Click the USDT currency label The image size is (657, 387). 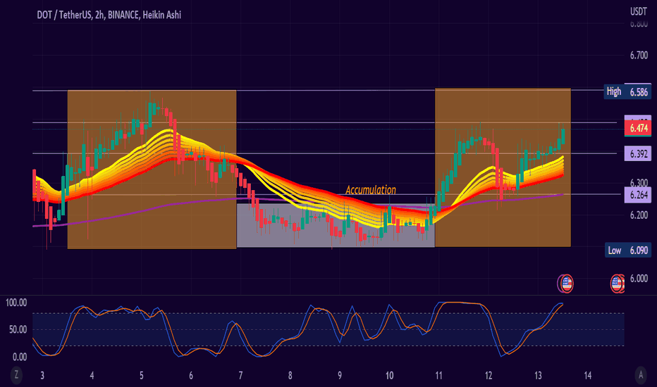pyautogui.click(x=639, y=11)
